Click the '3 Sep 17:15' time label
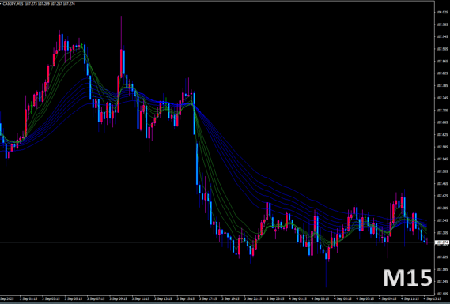 [x=209, y=298]
